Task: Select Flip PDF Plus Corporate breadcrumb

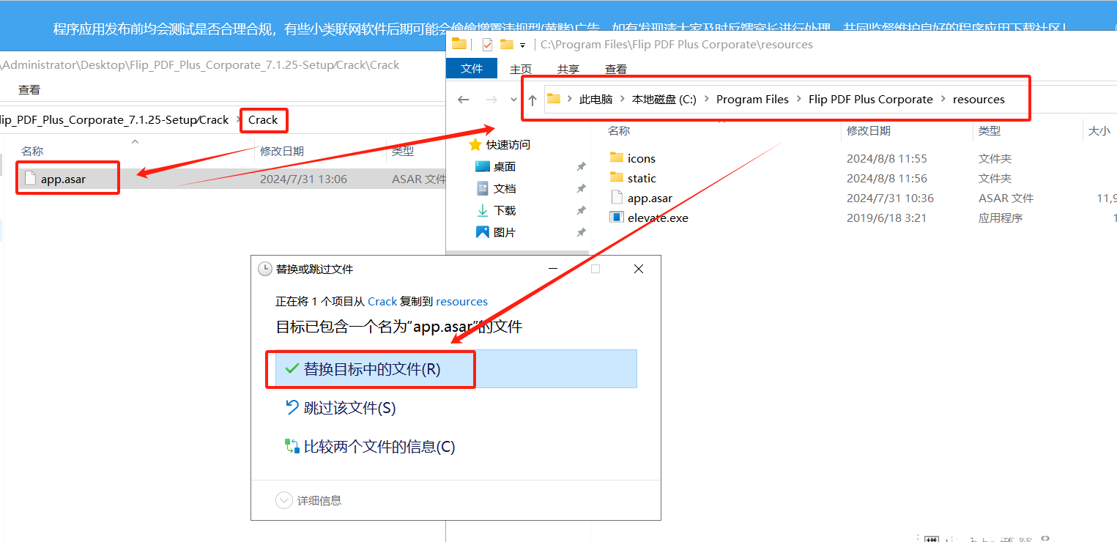Action: pos(871,100)
